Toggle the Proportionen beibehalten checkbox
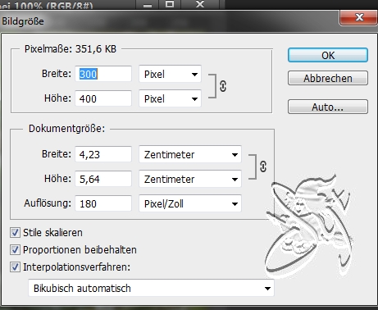The width and height of the screenshot is (378, 310). pyautogui.click(x=15, y=249)
